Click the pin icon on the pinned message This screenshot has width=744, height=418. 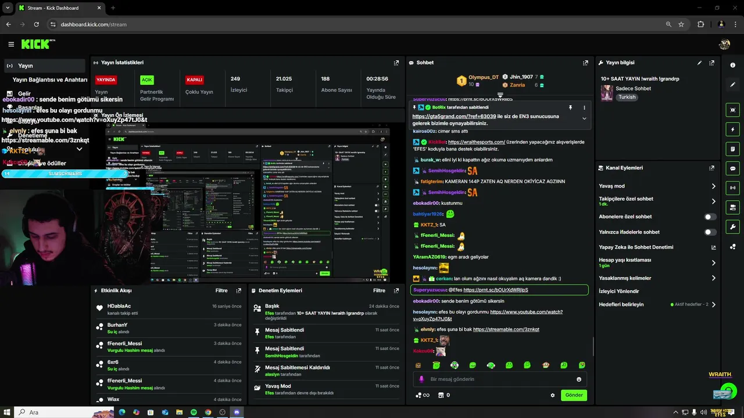[570, 107]
